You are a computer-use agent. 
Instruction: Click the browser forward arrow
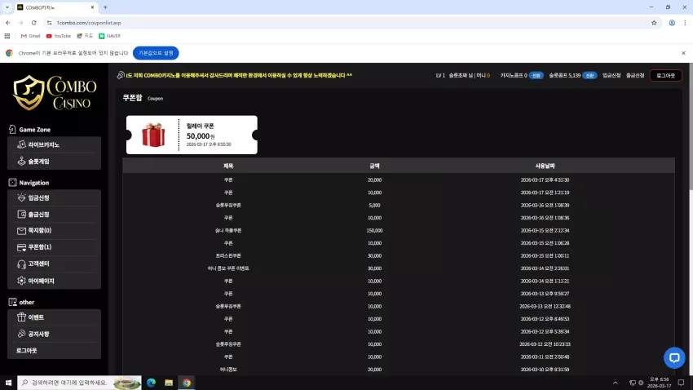(x=20, y=23)
